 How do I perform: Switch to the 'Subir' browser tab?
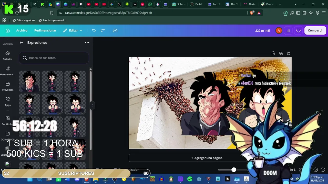coord(178,4)
